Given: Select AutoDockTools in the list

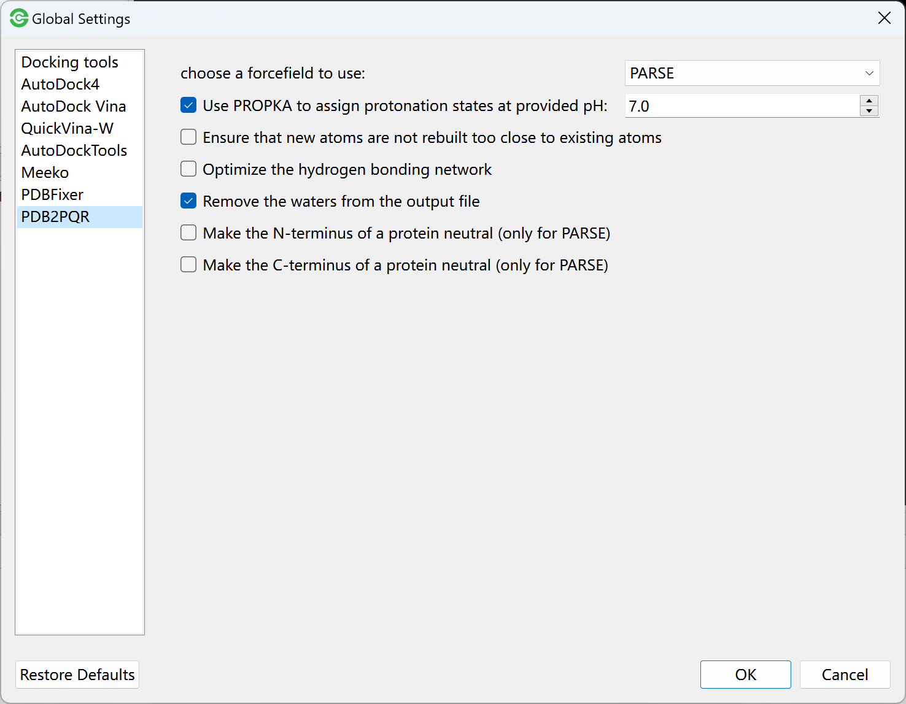Looking at the screenshot, I should point(80,150).
